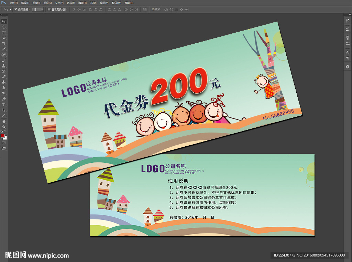The image size is (352, 262).
Task: Open the 组 auto-select dropdown
Action: pyautogui.click(x=38, y=9)
